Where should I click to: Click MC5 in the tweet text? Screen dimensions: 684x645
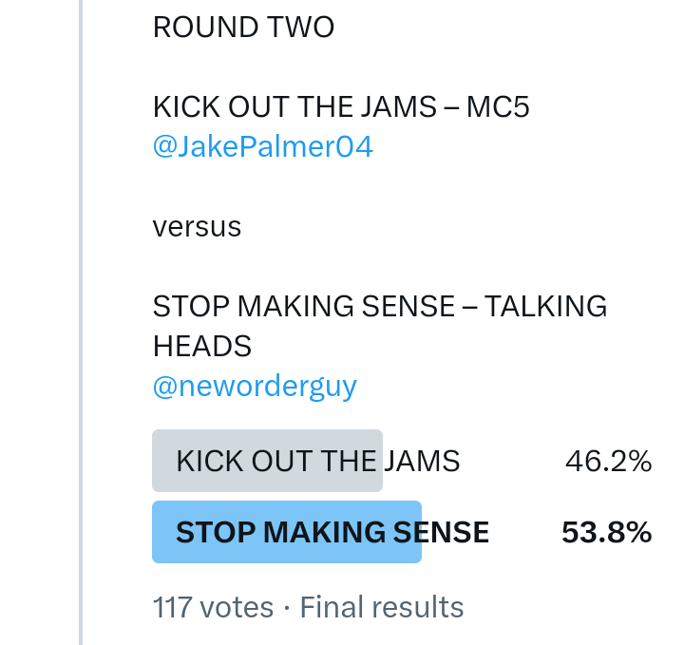tap(498, 107)
